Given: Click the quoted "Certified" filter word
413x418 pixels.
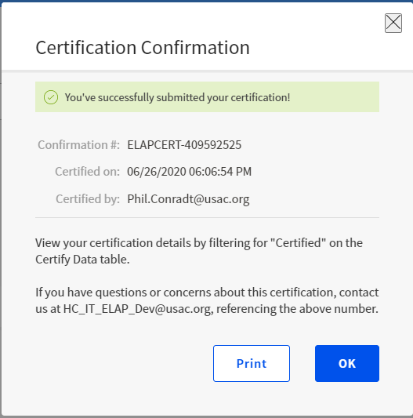Looking at the screenshot, I should point(298,243).
